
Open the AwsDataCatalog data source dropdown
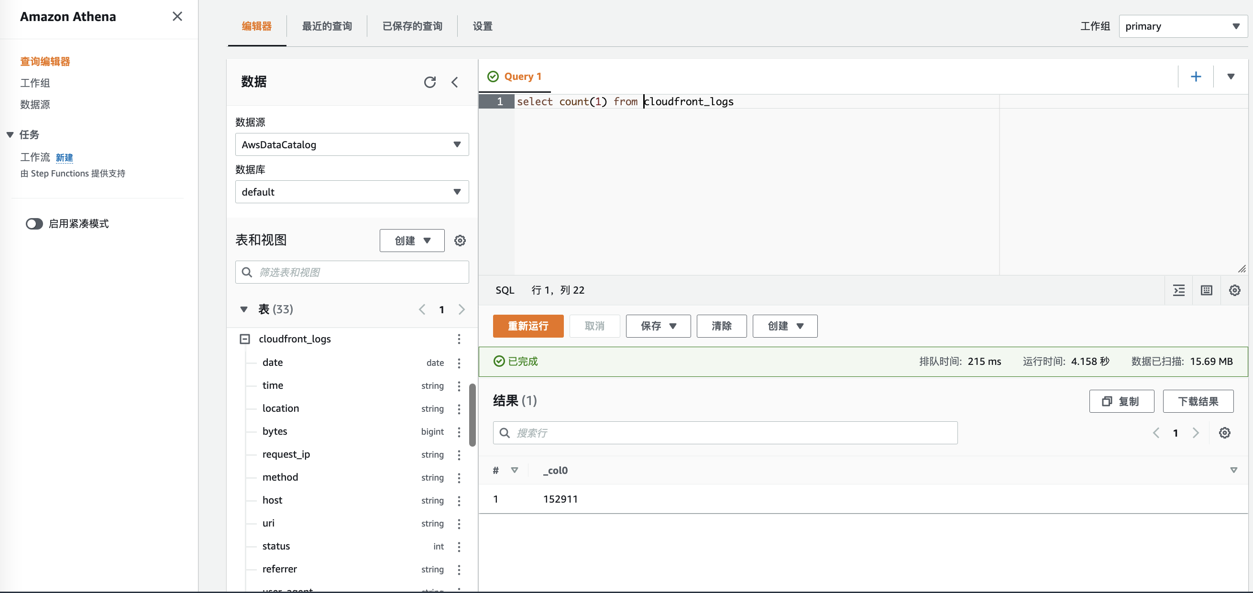click(352, 144)
